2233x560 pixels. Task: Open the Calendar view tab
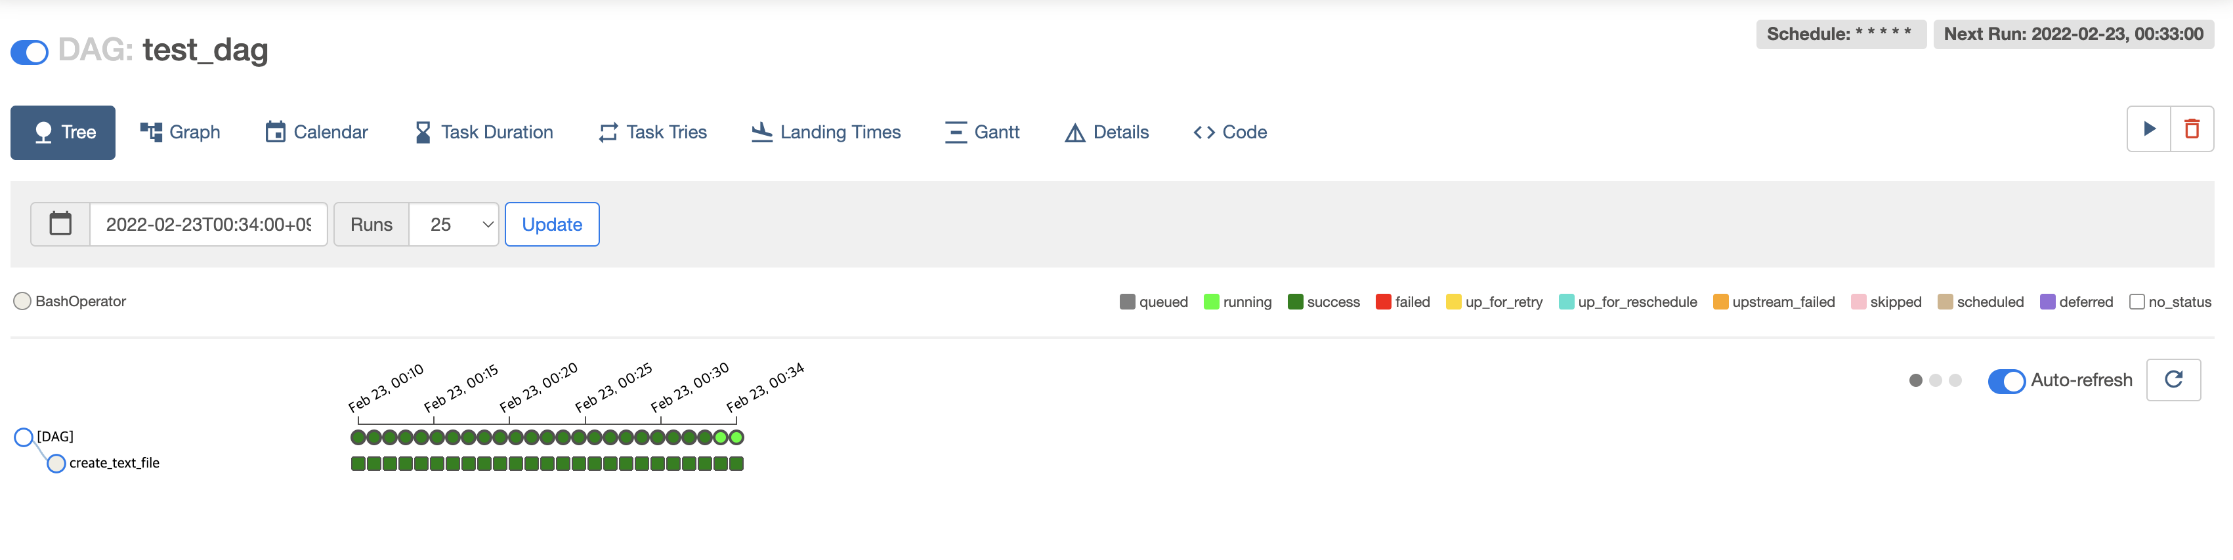click(316, 132)
